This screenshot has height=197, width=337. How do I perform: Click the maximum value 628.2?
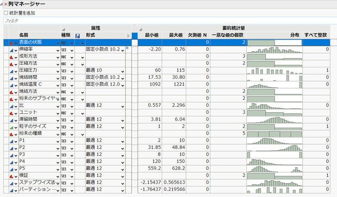pos(179,168)
